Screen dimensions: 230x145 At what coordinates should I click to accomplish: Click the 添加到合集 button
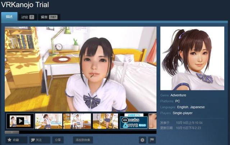(83, 140)
